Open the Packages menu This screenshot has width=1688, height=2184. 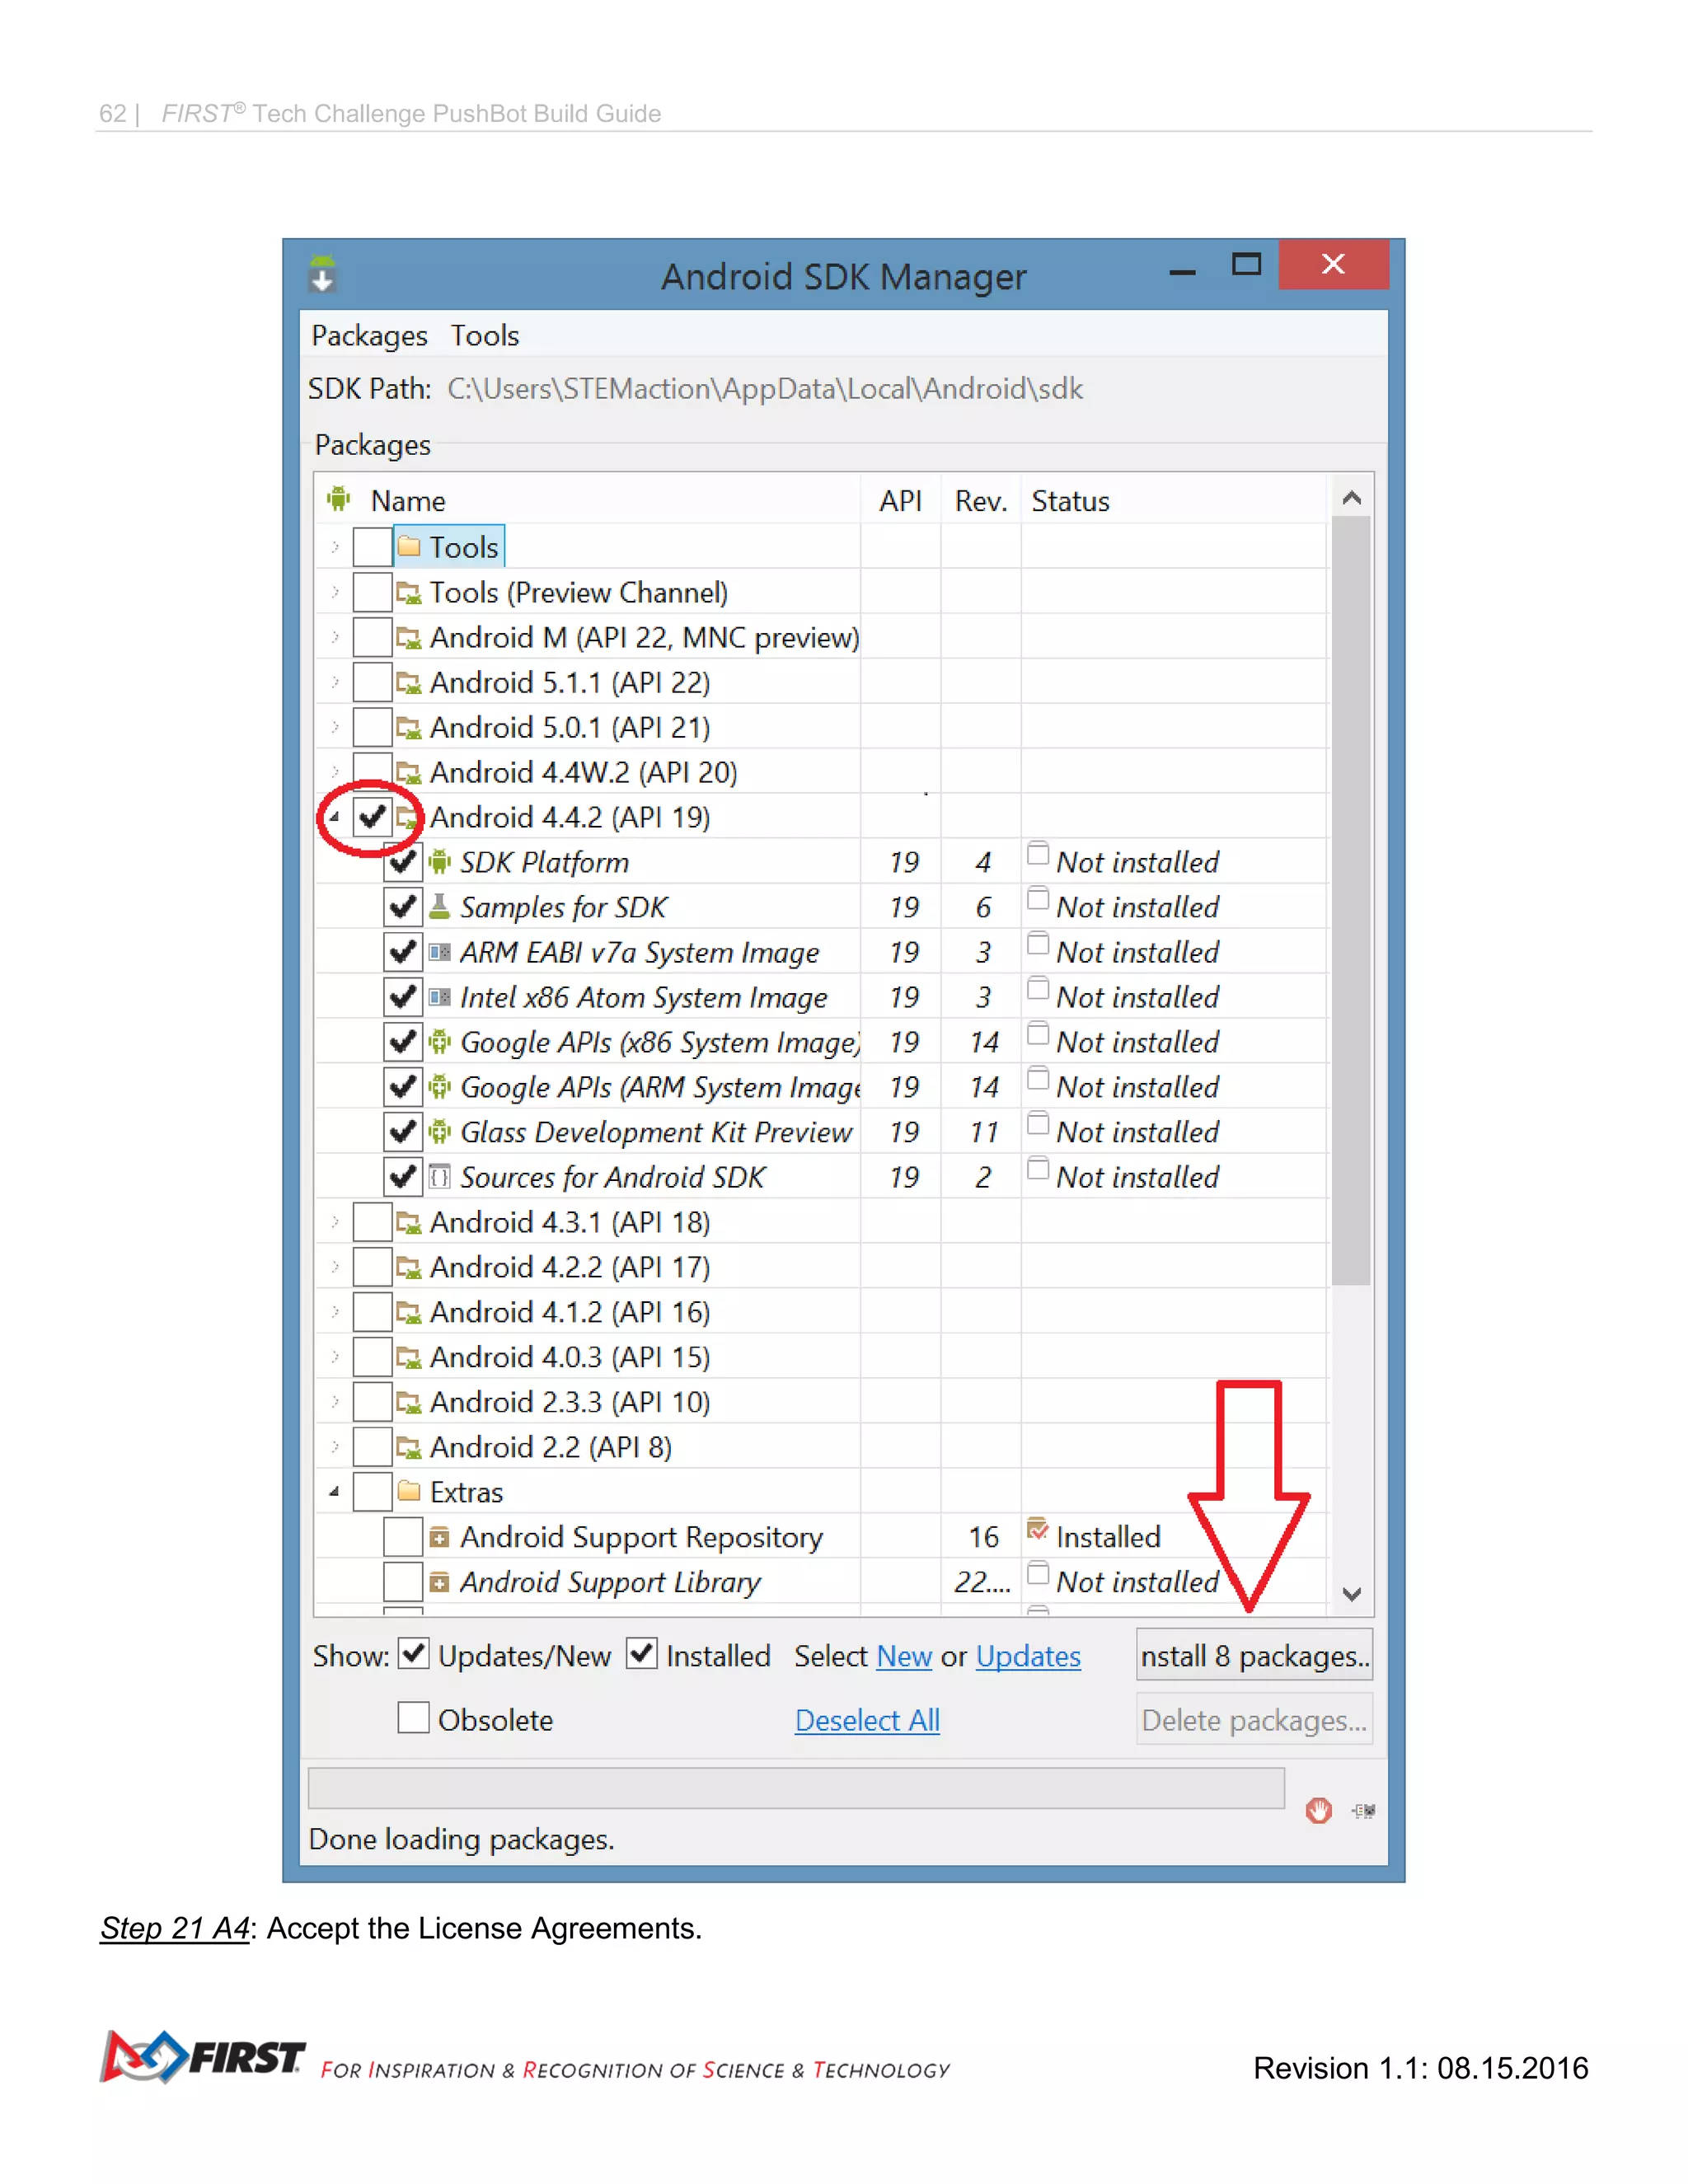coord(369,336)
